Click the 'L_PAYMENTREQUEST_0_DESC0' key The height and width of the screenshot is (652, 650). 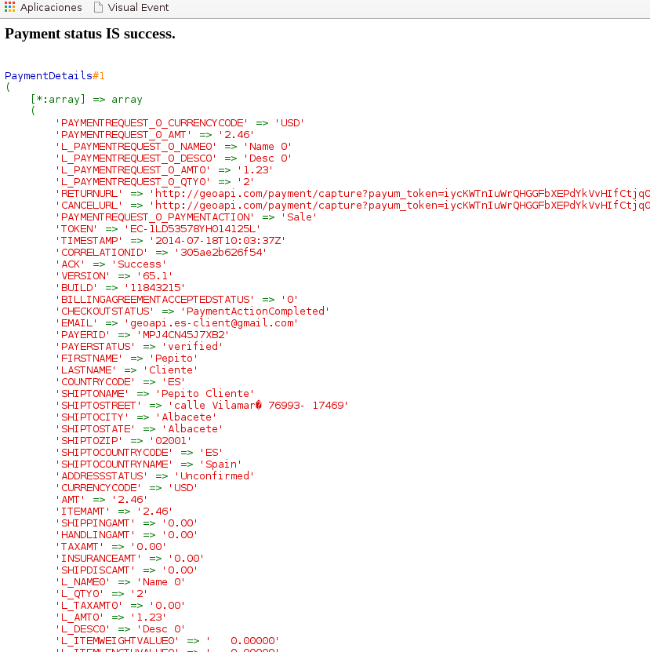[136, 158]
